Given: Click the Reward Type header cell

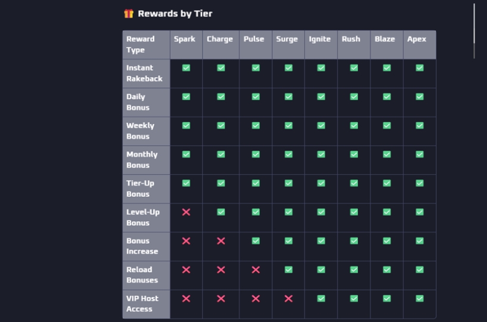Looking at the screenshot, I should coord(146,44).
